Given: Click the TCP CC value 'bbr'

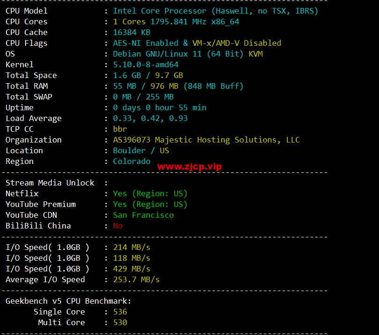Looking at the screenshot, I should [x=120, y=129].
